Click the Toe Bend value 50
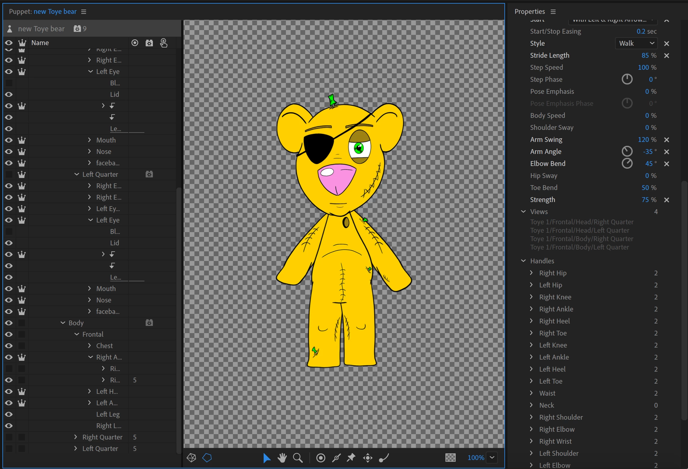The height and width of the screenshot is (469, 688). (645, 188)
